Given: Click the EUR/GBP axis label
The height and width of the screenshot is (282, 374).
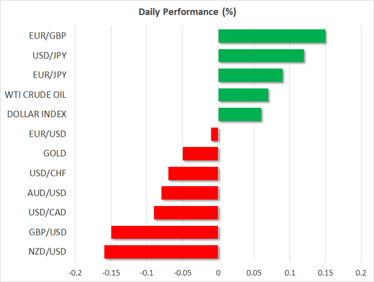Looking at the screenshot, I should tap(49, 36).
